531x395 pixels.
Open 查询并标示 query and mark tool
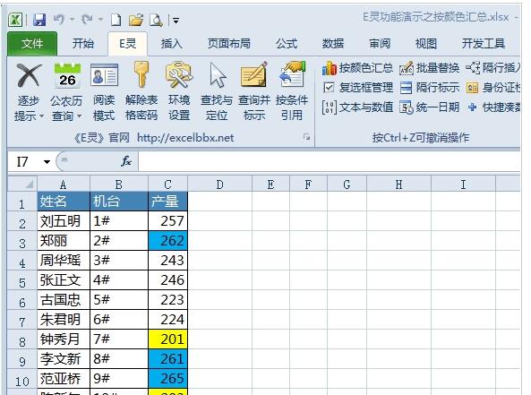click(254, 91)
